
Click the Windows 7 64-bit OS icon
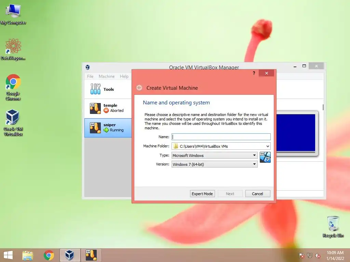tap(265, 157)
